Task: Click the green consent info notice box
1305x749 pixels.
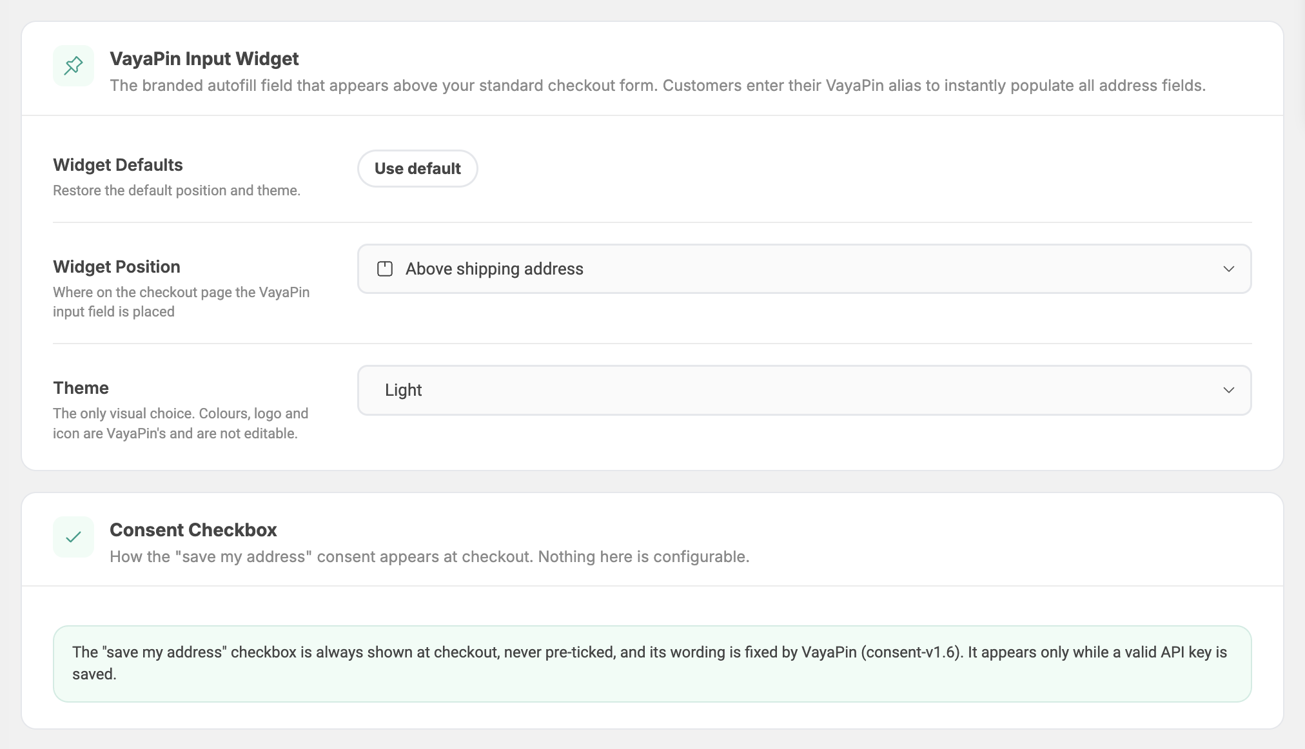Action: tap(652, 664)
